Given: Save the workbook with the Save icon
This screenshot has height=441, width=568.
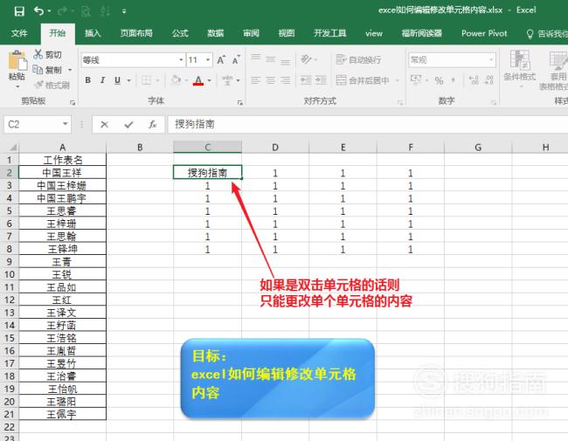Looking at the screenshot, I should 19,11.
